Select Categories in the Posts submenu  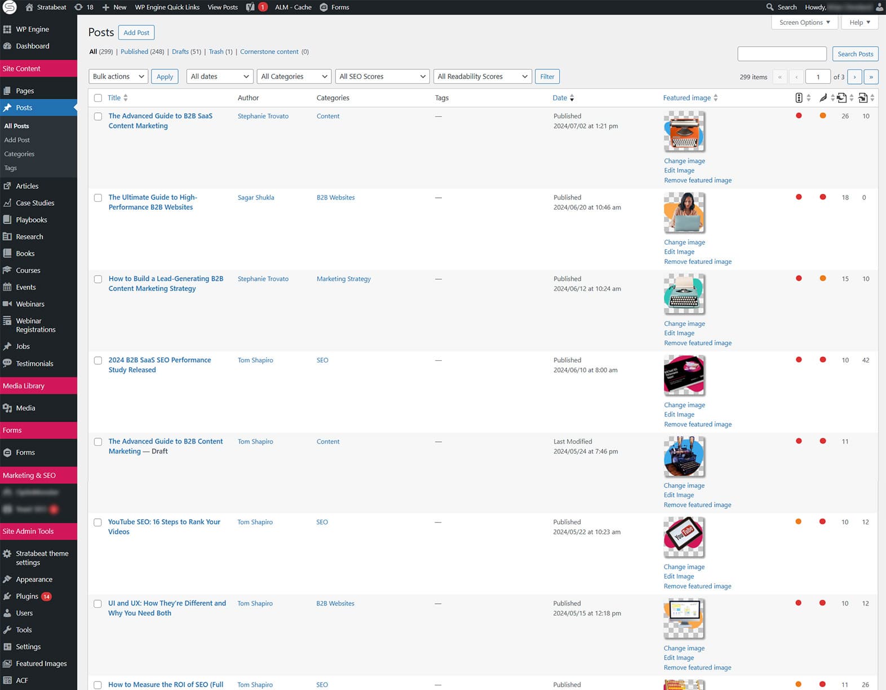click(x=19, y=154)
